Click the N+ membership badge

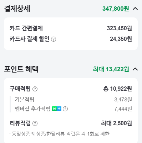(57, 109)
